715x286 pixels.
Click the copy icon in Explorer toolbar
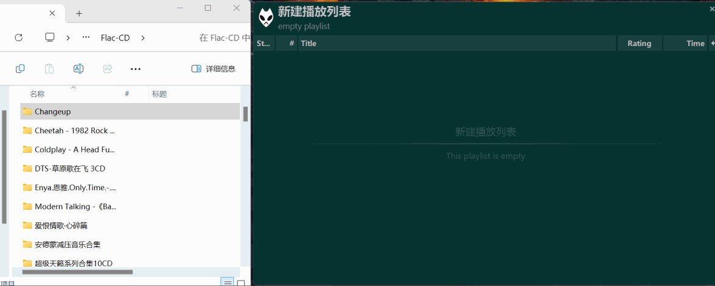point(20,68)
